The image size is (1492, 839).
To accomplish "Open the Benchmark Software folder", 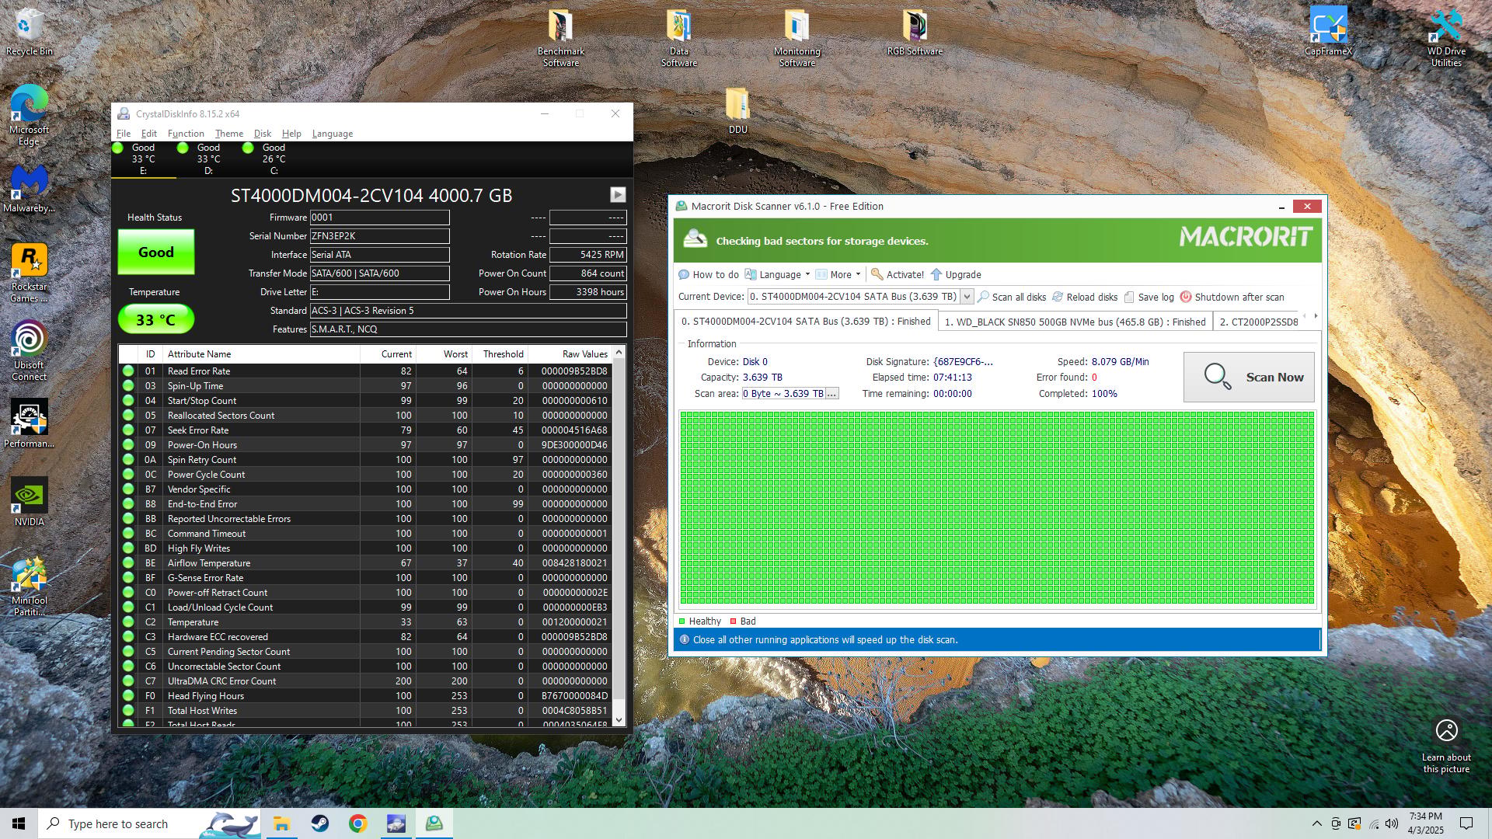I will [560, 37].
